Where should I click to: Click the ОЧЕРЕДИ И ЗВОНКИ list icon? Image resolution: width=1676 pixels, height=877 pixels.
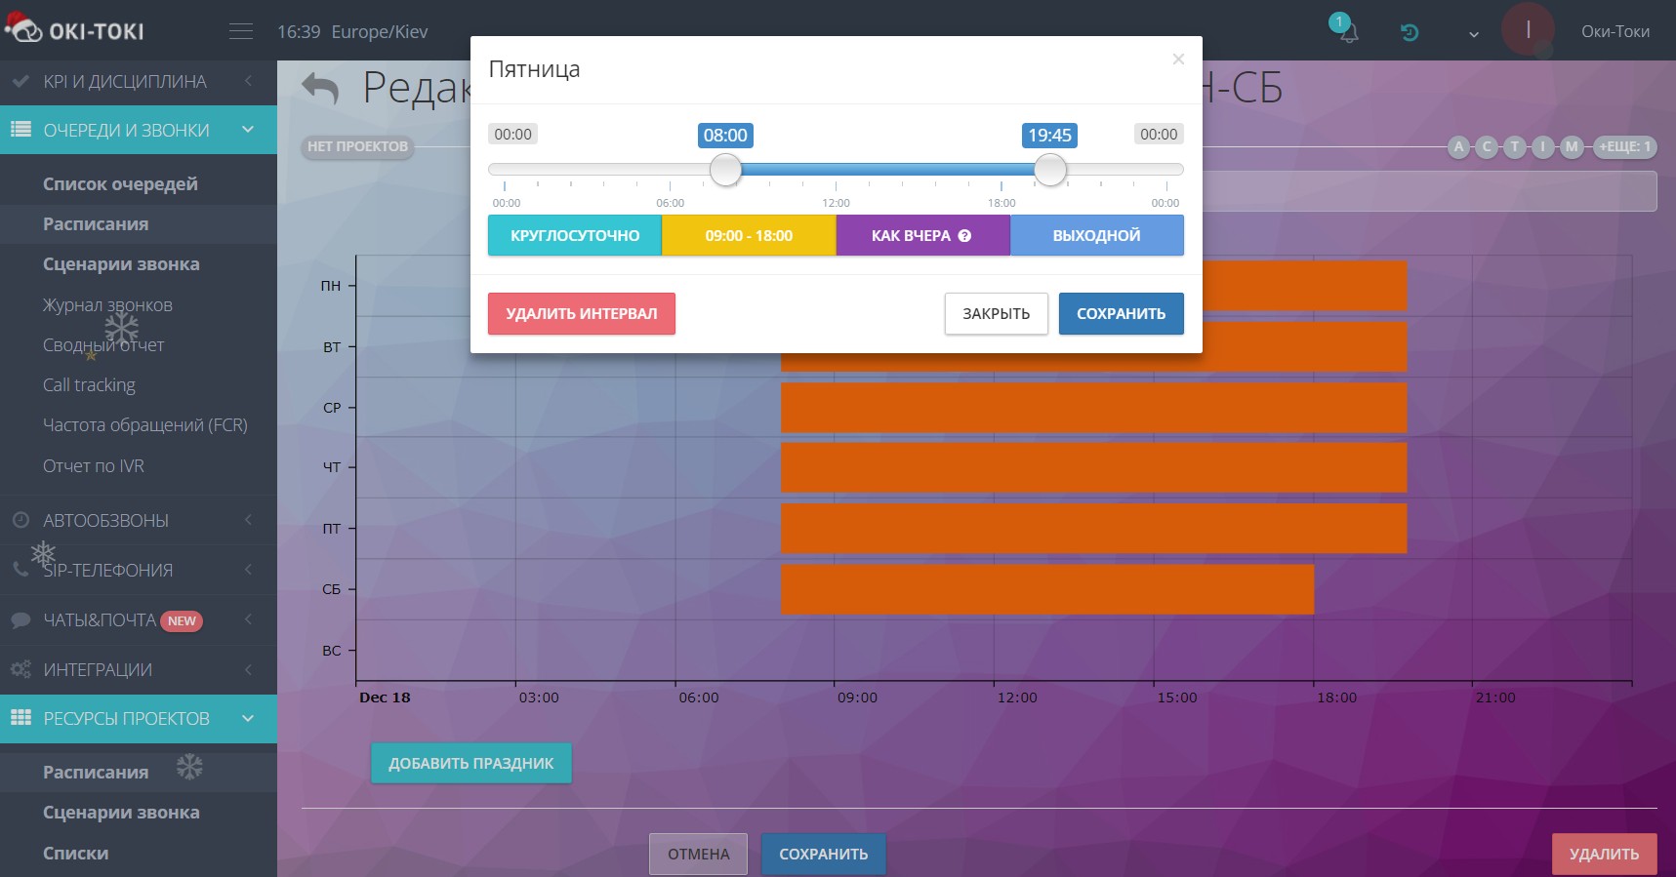point(20,130)
